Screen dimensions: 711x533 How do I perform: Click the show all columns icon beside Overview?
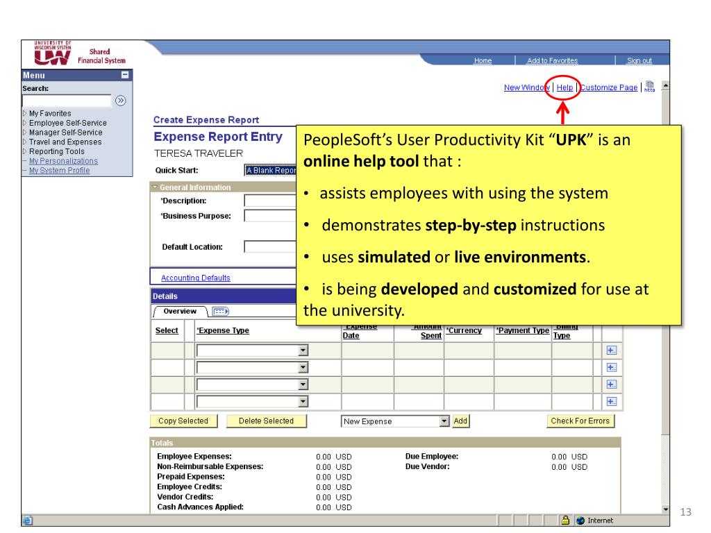coord(220,312)
